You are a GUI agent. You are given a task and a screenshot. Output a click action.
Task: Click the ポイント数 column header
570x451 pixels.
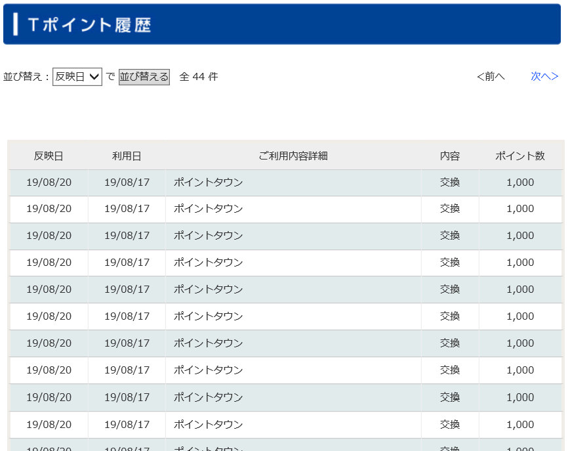pos(520,156)
